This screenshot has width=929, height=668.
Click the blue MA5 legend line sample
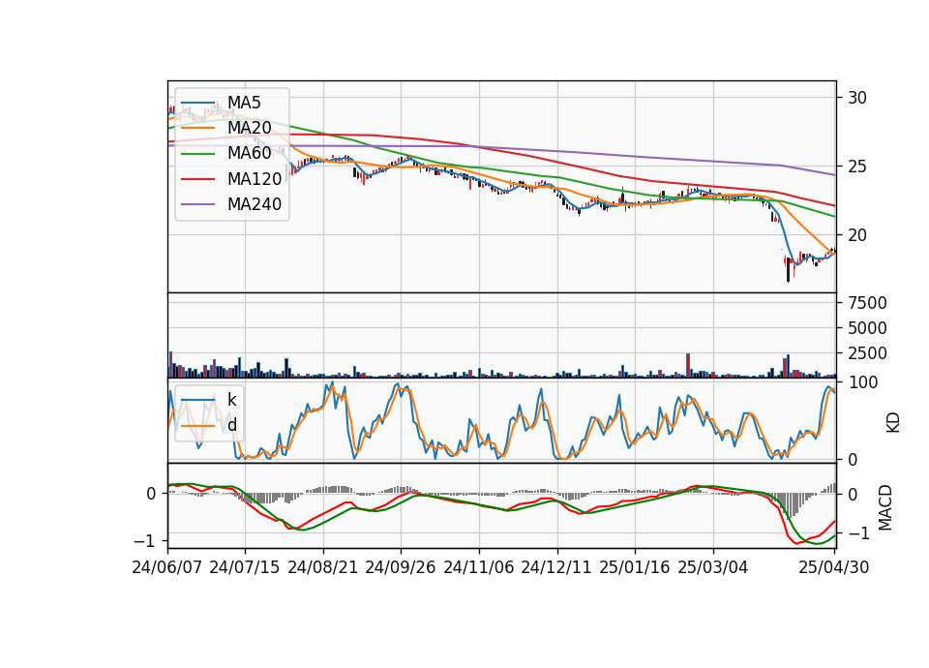[x=197, y=104]
